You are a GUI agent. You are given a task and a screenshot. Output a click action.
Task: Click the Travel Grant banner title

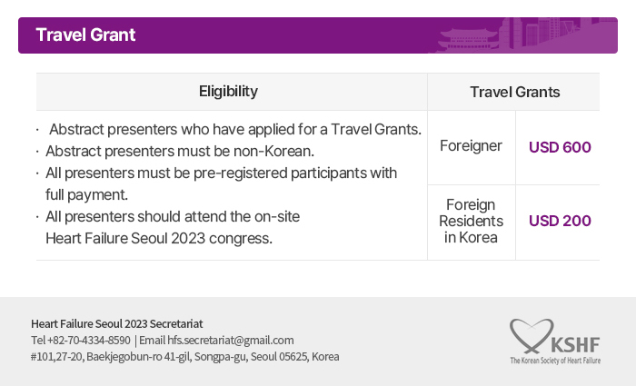[85, 35]
